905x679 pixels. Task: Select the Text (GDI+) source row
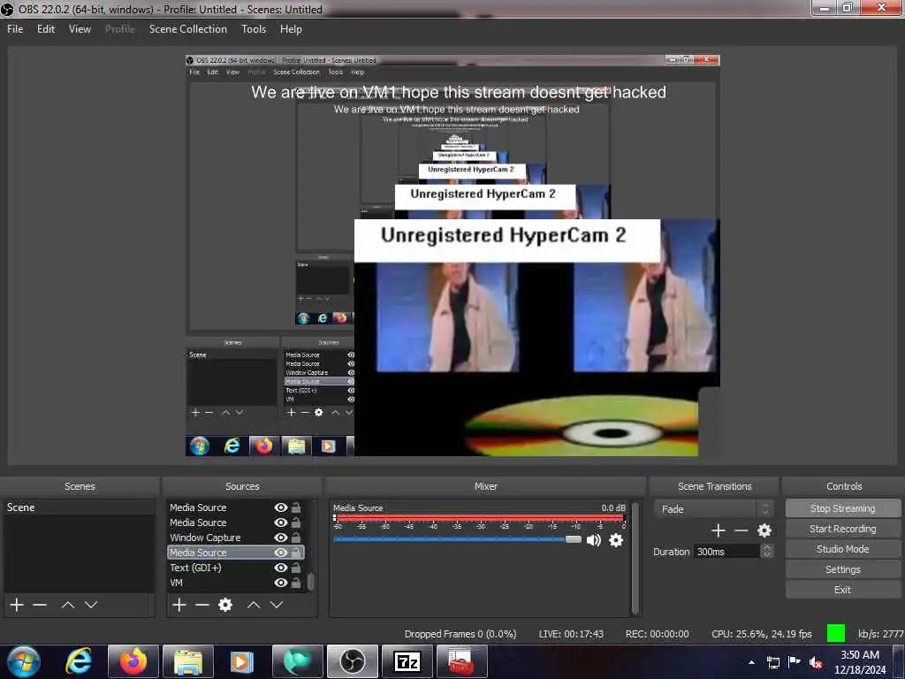pos(235,568)
